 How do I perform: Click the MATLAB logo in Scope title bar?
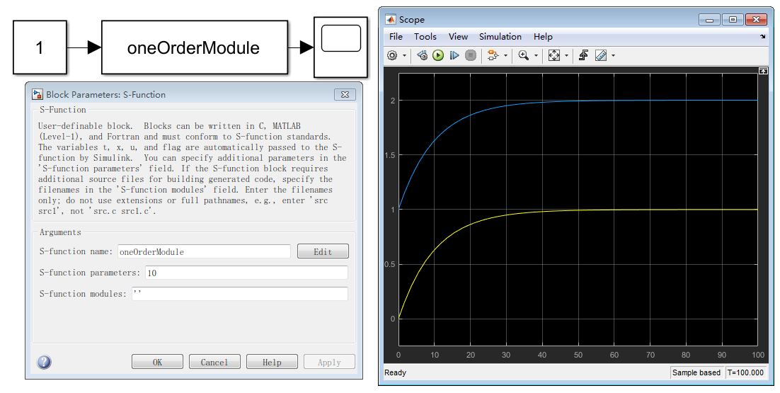click(391, 19)
